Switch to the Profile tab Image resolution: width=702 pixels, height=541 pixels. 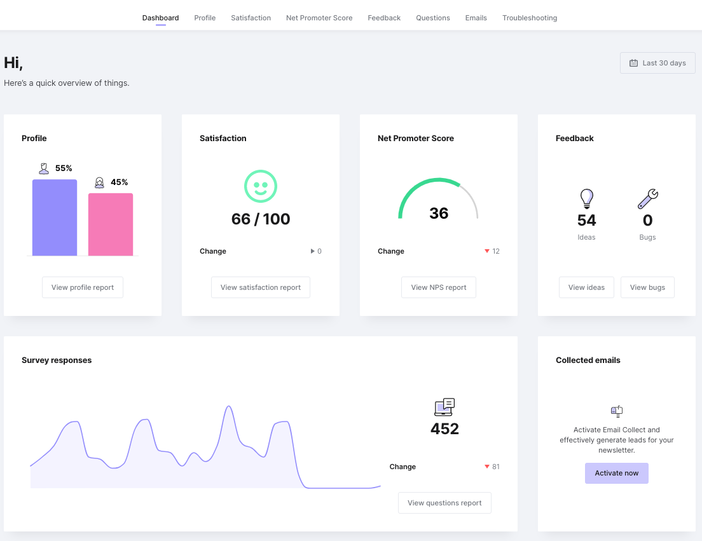pos(205,18)
